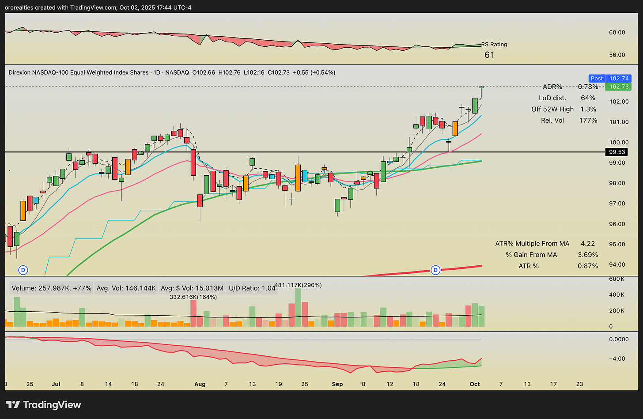Image resolution: width=643 pixels, height=419 pixels.
Task: Click the U/D Ratio: 1.04 label
Action: [x=252, y=288]
